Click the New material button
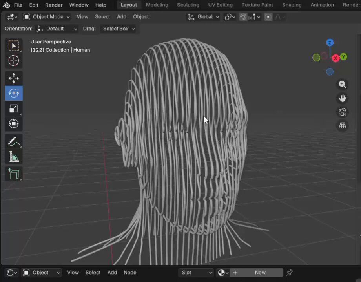The height and width of the screenshot is (282, 361). (x=256, y=273)
